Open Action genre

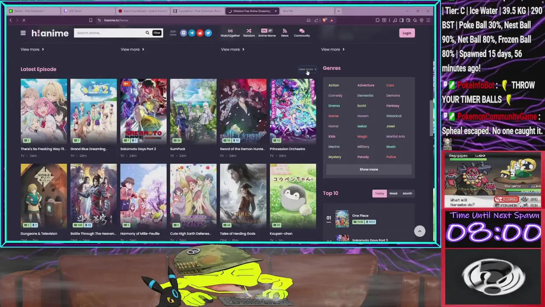pyautogui.click(x=333, y=85)
